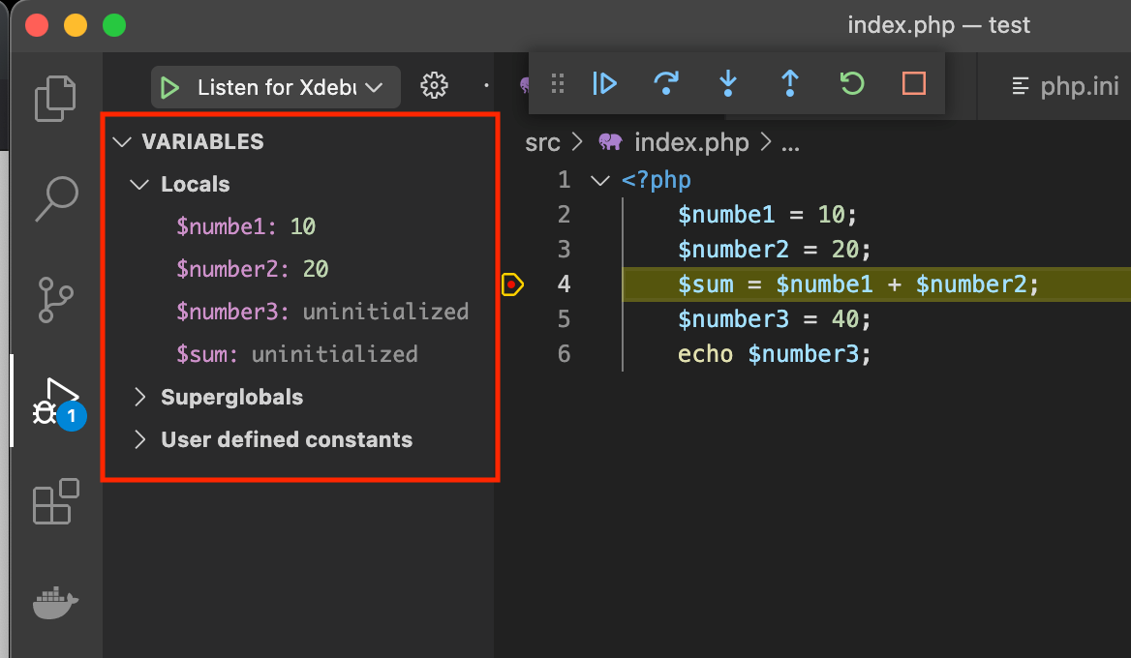Step over the current line

coord(666,83)
